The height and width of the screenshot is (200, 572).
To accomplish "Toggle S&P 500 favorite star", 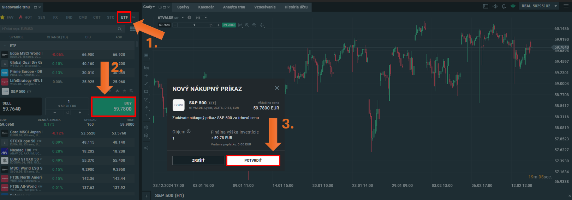I will [x=124, y=91].
